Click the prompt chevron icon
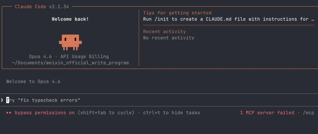 click(2, 100)
